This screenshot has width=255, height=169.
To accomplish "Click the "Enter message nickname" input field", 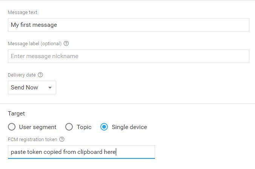I will 128,56.
